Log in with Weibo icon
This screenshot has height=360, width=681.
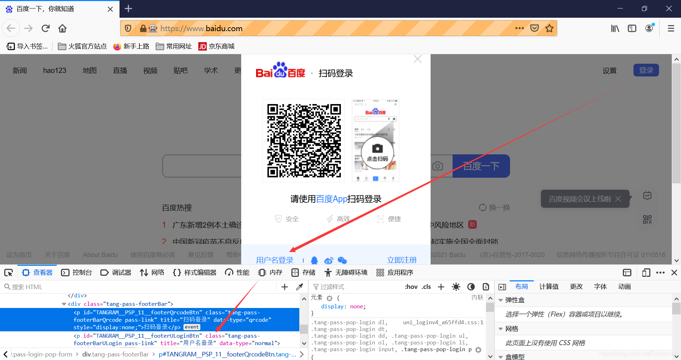pos(328,261)
